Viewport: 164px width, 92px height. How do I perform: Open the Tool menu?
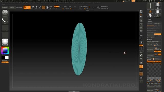(84, 3)
